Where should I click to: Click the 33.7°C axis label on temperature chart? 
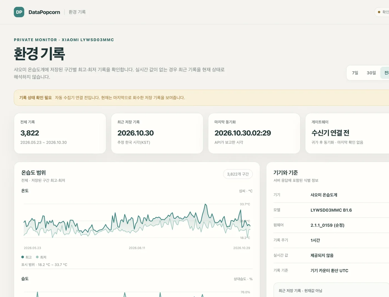click(x=245, y=204)
